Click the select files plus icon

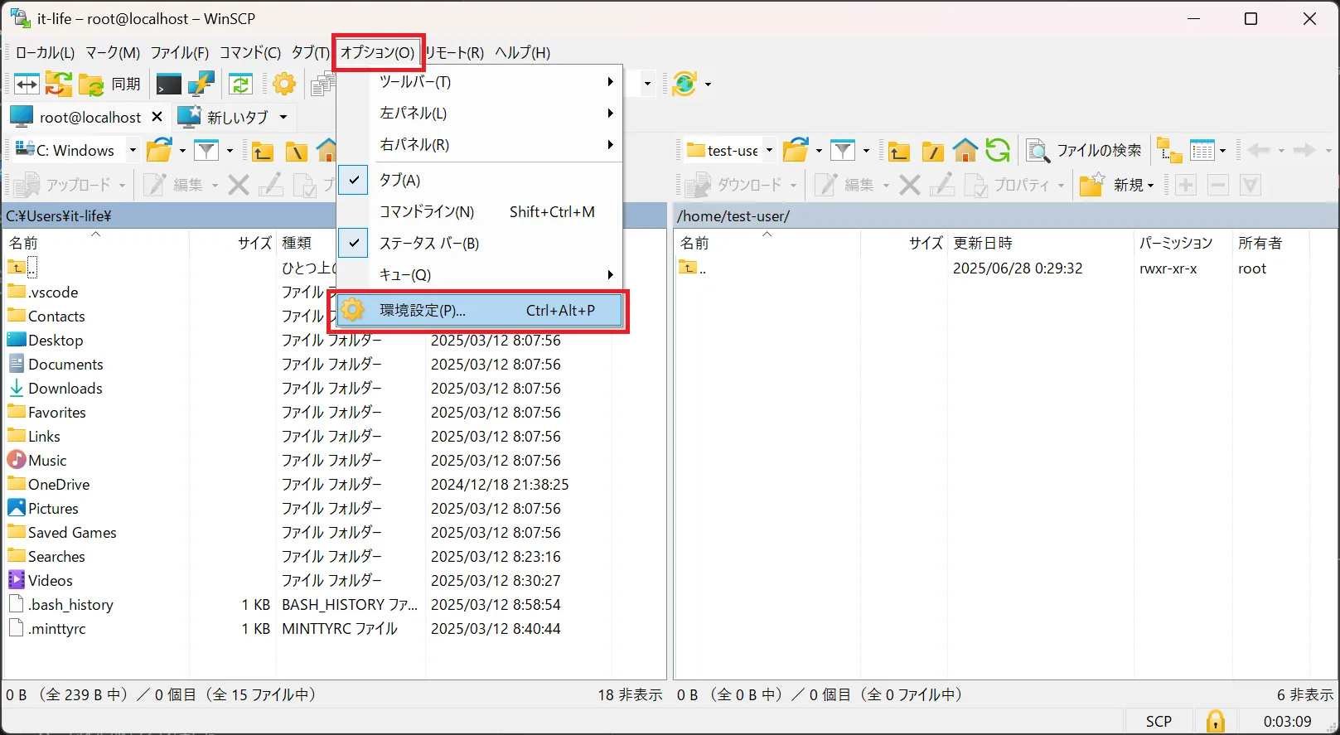pyautogui.click(x=1186, y=185)
